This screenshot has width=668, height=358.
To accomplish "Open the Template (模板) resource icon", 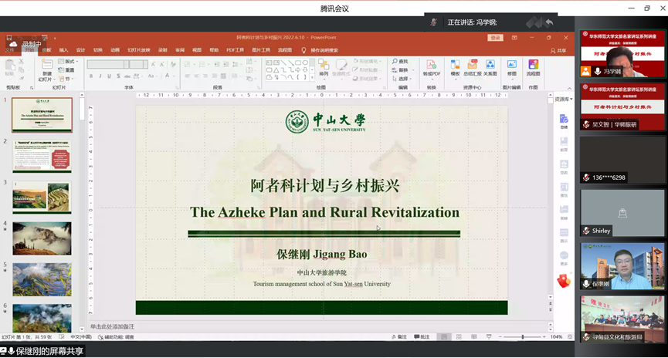I will pos(455,64).
